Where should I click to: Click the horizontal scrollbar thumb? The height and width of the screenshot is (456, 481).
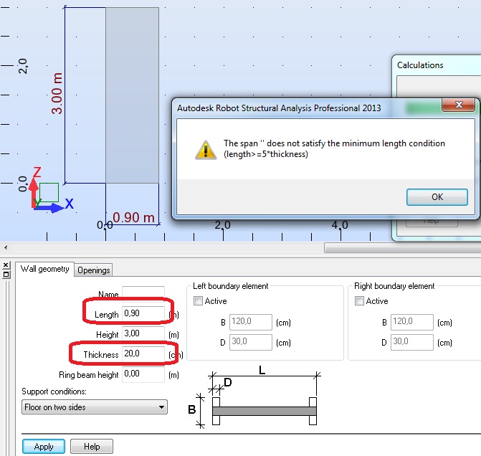(402, 247)
